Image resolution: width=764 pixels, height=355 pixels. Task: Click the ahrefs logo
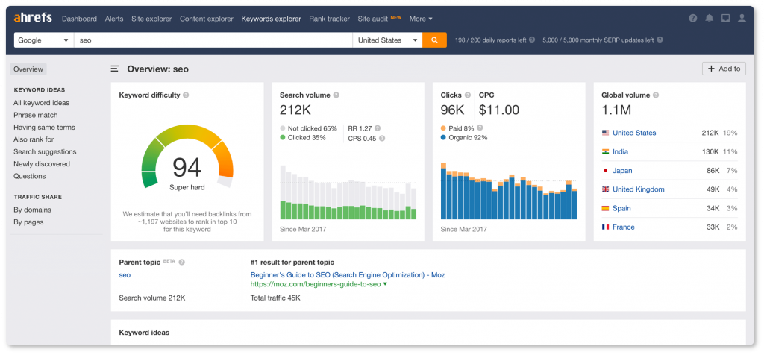(x=33, y=19)
